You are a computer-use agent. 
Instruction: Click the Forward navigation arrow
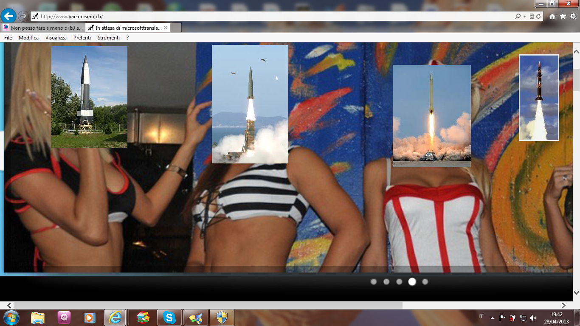pos(23,16)
